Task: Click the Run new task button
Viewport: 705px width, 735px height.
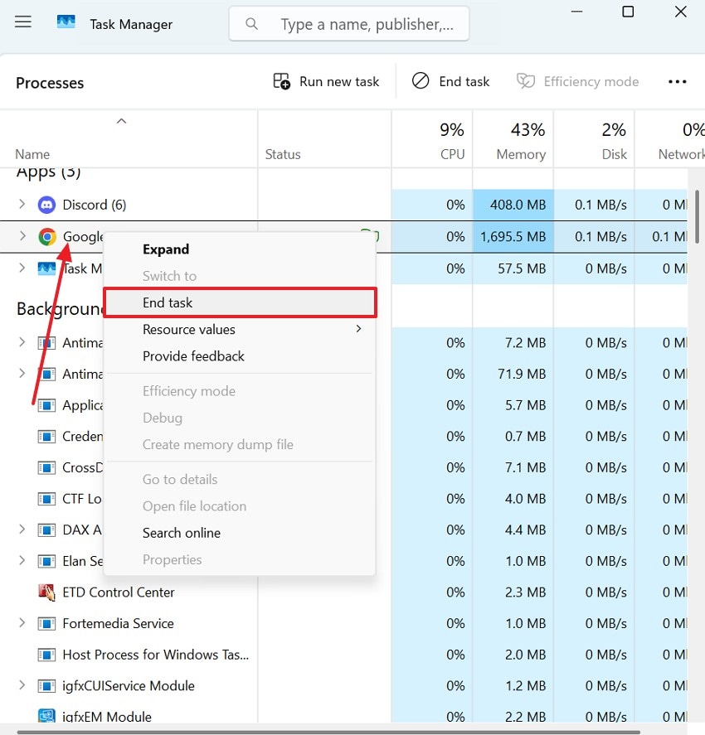Action: pyautogui.click(x=327, y=81)
